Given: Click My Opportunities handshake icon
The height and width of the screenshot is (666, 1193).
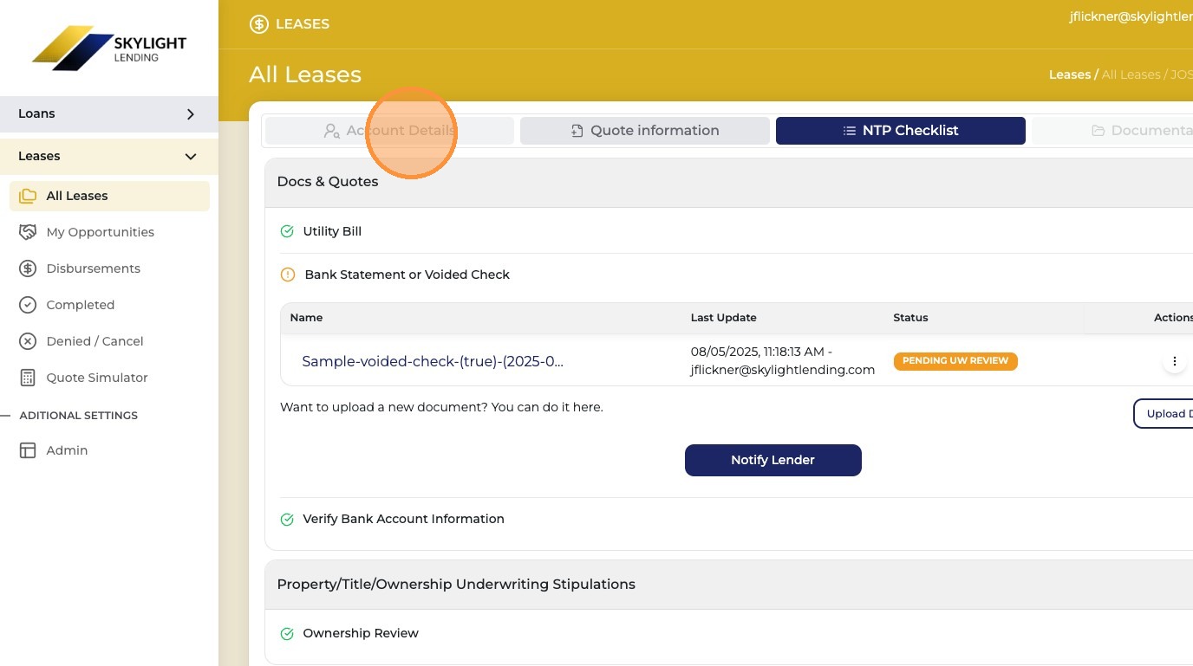Looking at the screenshot, I should [28, 232].
